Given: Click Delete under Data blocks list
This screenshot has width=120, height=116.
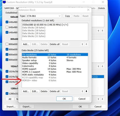Looking at the screenshot, I should point(44,91).
